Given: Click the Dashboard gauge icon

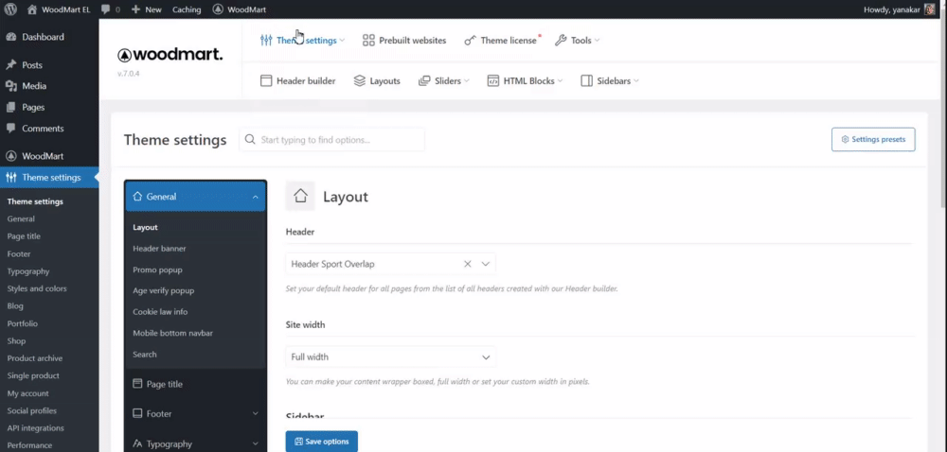Looking at the screenshot, I should 10,37.
